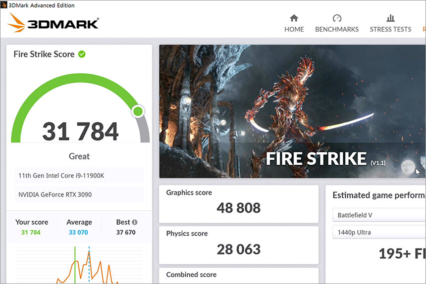This screenshot has width=426, height=284.
Task: Click the FIRE STRIKE title in banner
Action: click(x=316, y=159)
